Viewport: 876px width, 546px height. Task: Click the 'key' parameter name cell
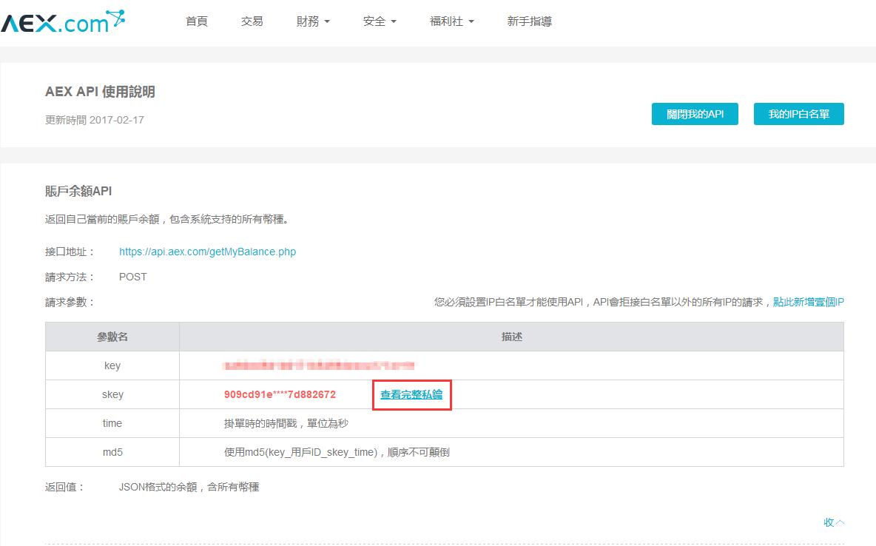[x=112, y=365]
